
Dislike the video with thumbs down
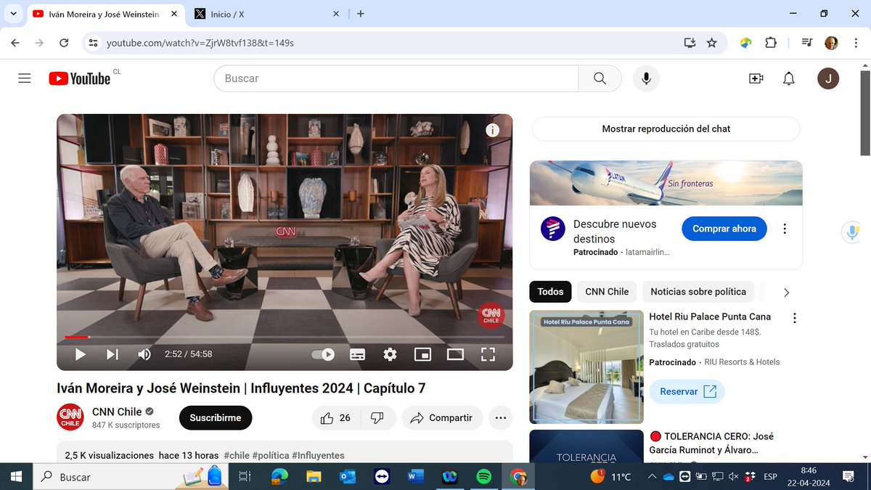(377, 418)
